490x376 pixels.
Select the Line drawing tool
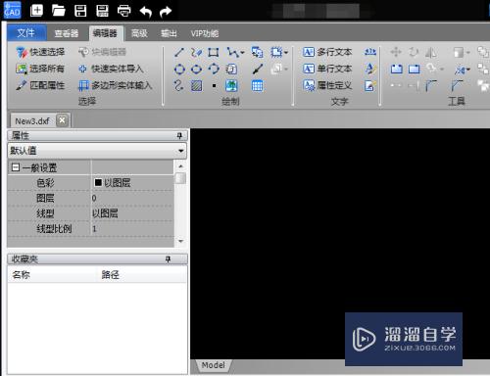pyautogui.click(x=179, y=52)
